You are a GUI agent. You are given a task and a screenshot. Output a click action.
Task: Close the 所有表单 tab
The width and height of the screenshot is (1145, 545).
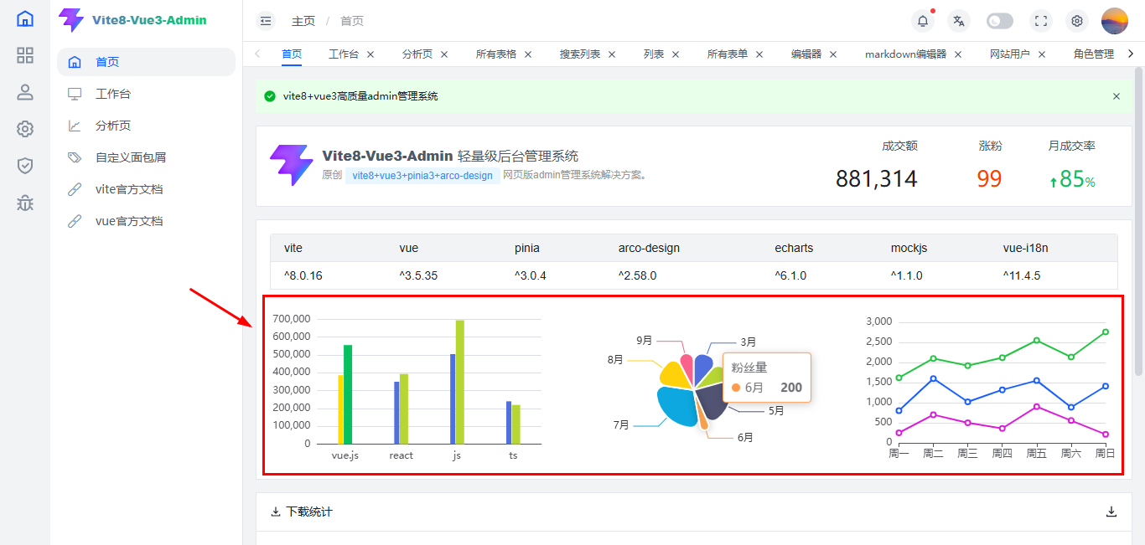(759, 54)
